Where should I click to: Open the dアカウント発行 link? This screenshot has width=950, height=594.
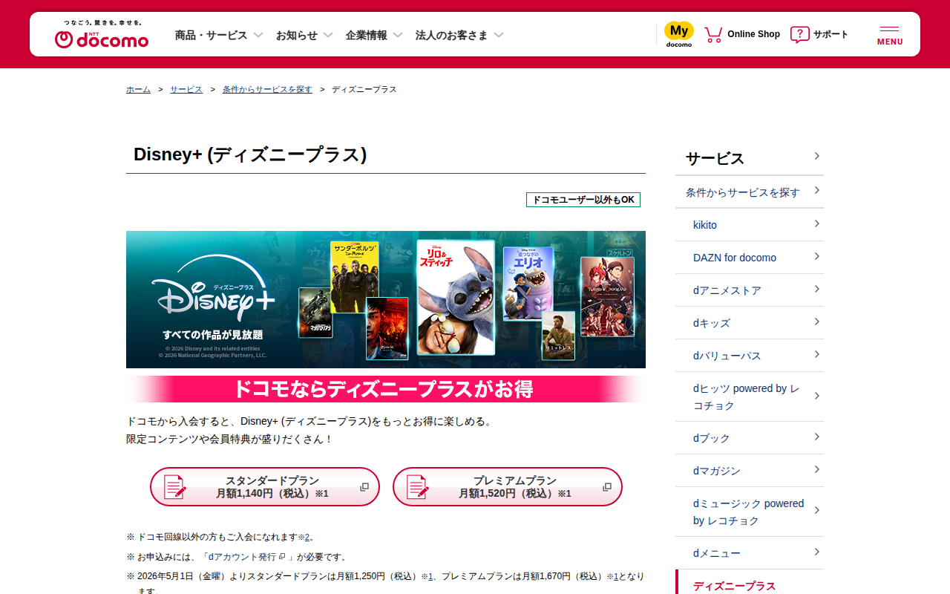246,557
